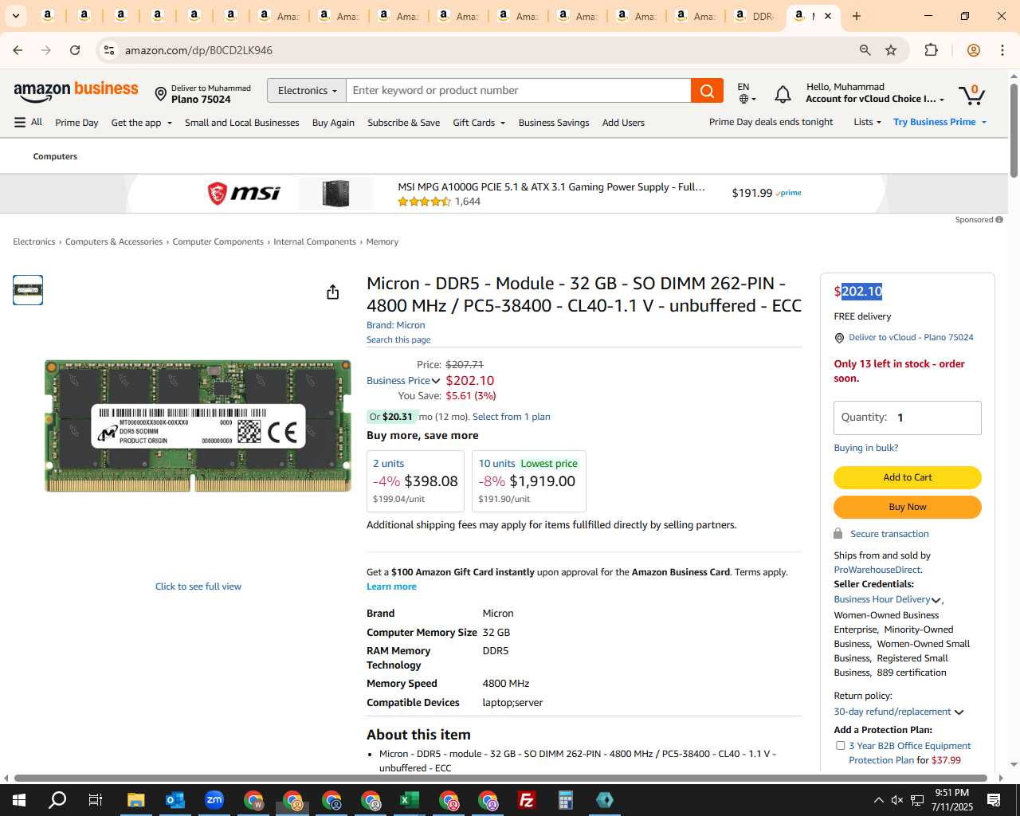Expand Try Business Prime dropdown

coord(940,122)
